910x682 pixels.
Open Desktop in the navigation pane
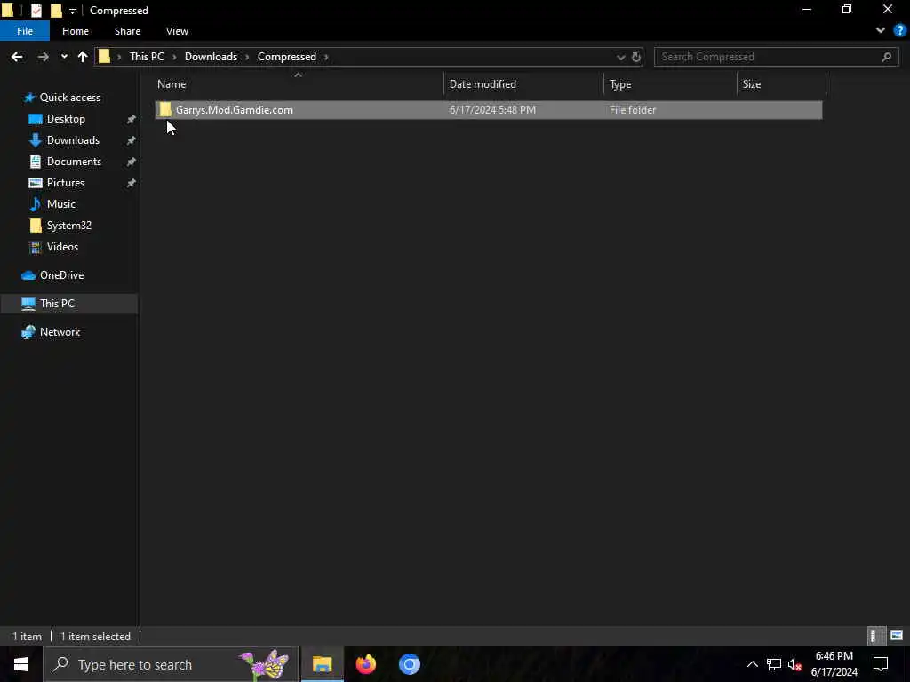click(x=66, y=119)
